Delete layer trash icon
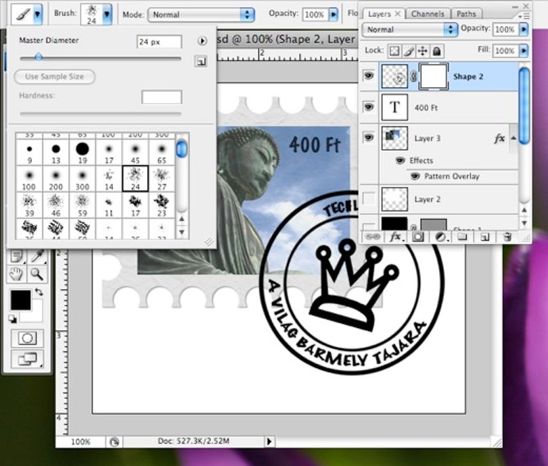548x466 pixels. (507, 237)
